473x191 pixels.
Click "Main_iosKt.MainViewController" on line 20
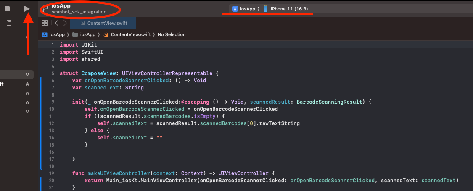click(152, 181)
